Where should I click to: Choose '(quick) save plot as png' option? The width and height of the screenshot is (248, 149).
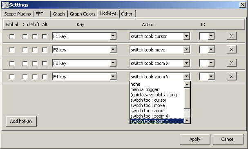click(x=157, y=95)
